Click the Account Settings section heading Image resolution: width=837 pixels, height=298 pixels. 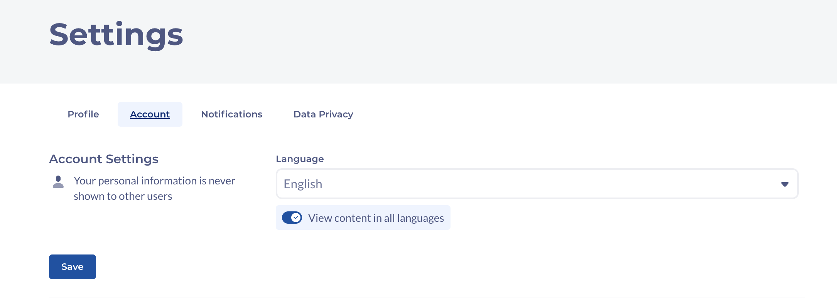click(104, 159)
